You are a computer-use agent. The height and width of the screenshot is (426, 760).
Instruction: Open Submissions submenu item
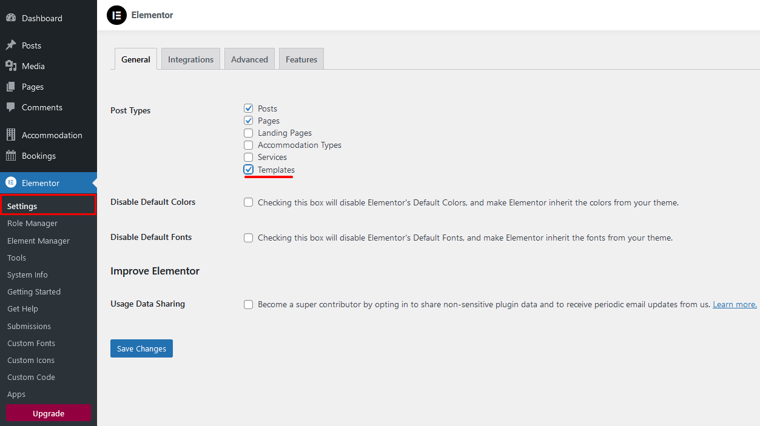click(49, 326)
